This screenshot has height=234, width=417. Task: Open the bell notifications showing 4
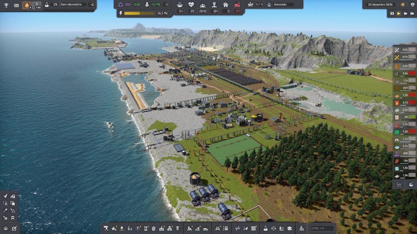(27, 5)
